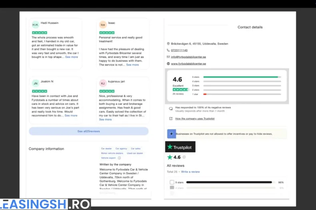Image resolution: width=316 pixels, height=210 pixels.
Task: Expand Issac's review via See more
Action: 132,65
